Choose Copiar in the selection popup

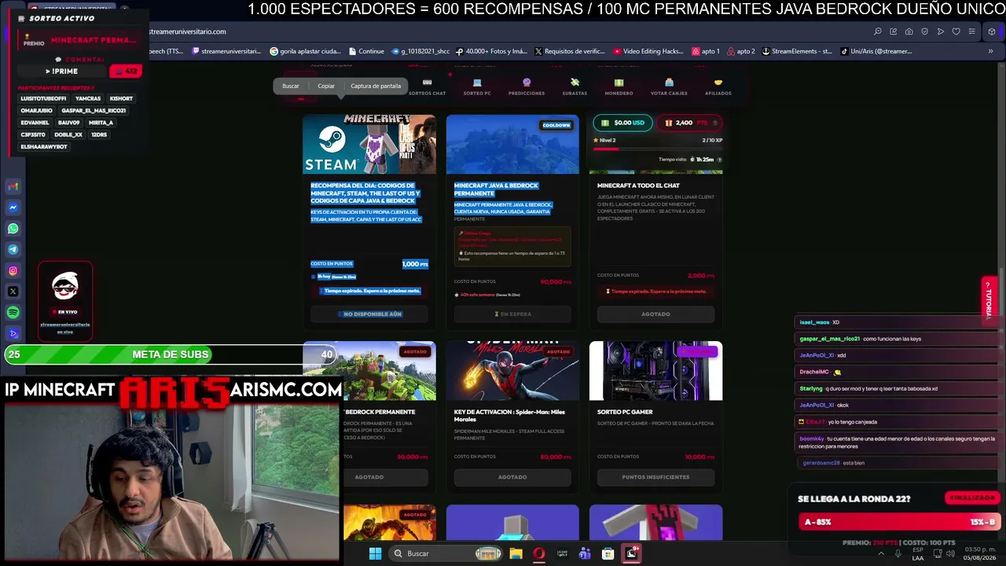pos(326,86)
